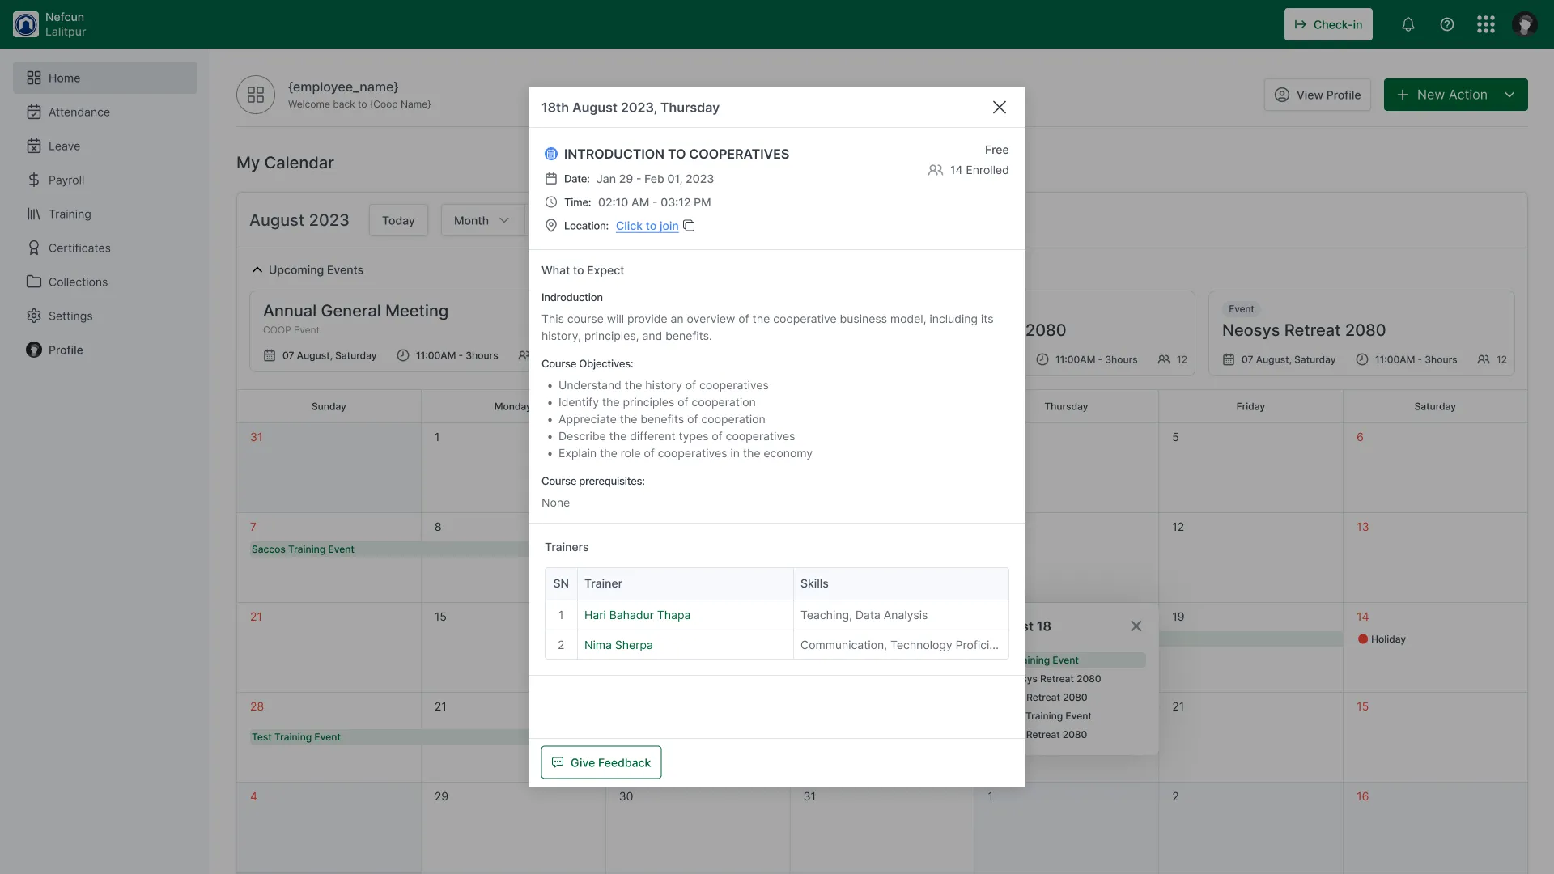Collapse the Upcoming Events section

click(257, 270)
